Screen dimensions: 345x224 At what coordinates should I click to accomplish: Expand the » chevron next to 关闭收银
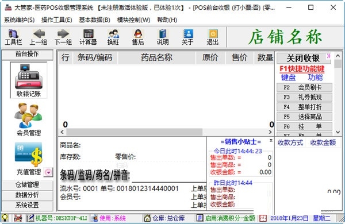click(x=328, y=56)
